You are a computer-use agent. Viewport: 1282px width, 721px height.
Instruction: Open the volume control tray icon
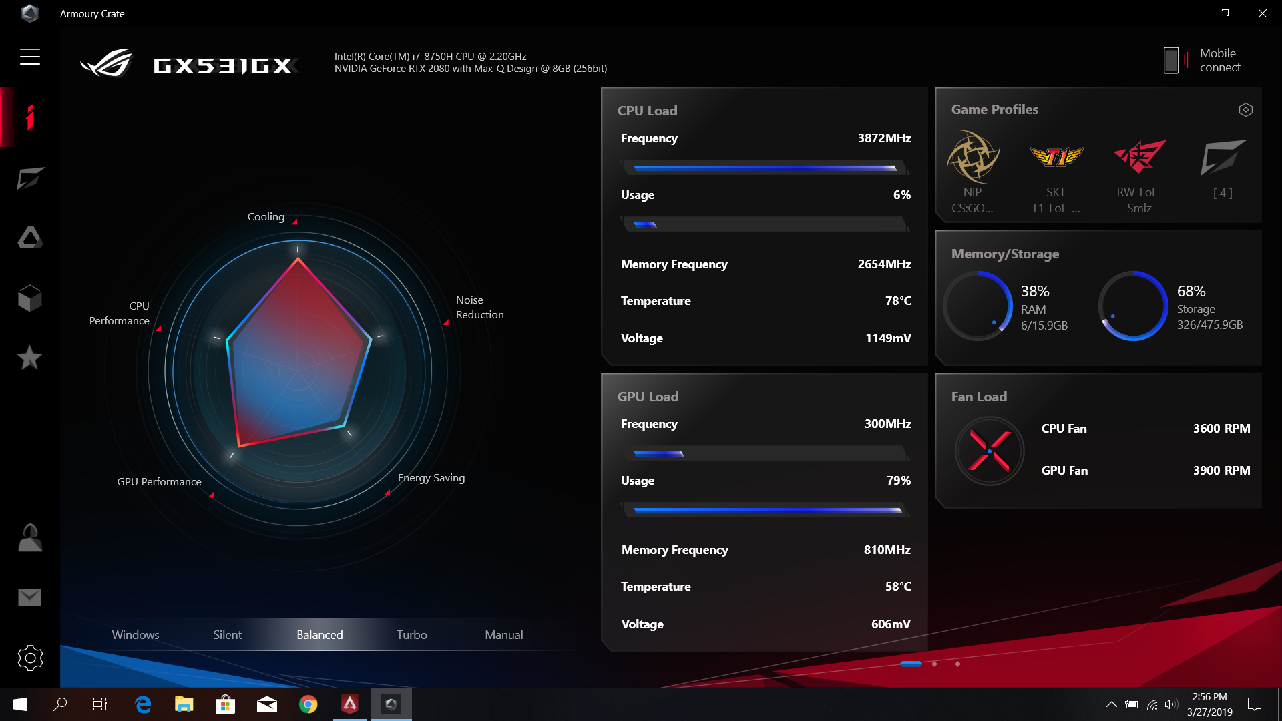point(1171,704)
